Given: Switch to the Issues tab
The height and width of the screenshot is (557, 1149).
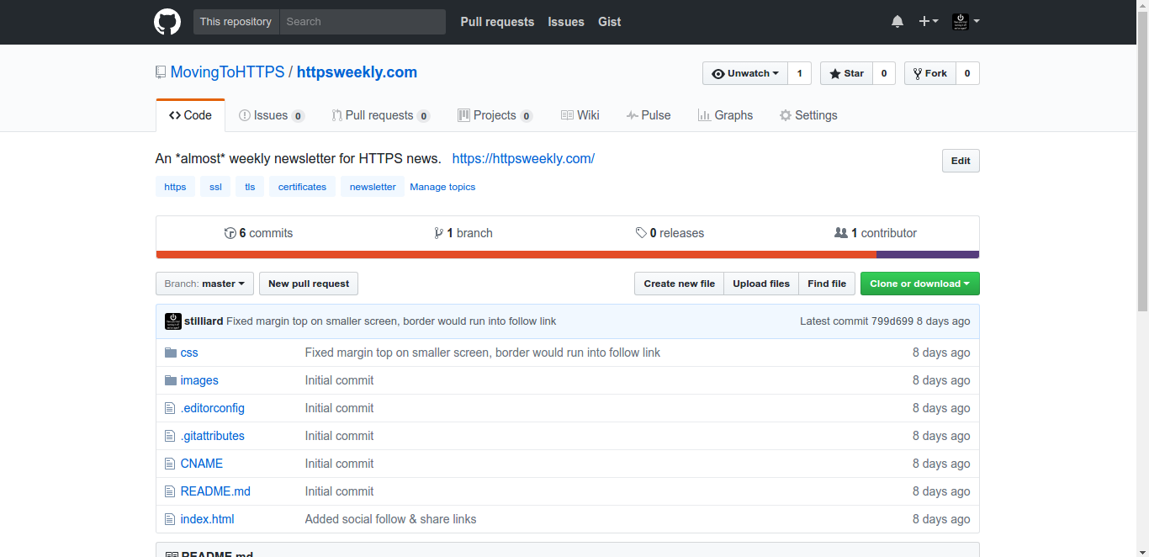Looking at the screenshot, I should (x=271, y=115).
